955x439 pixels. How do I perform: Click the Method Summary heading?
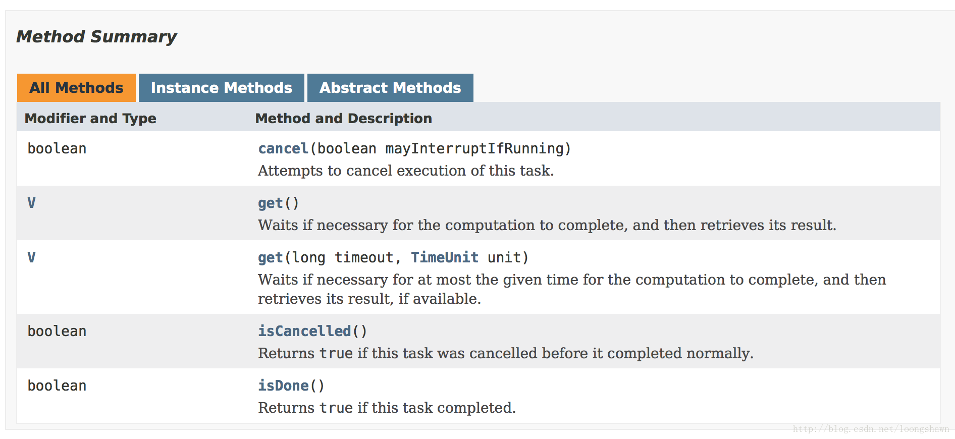tap(96, 36)
